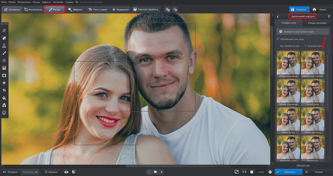This screenshot has width=333, height=176.
Task: Collapse the left tool palette with double chevron
Action: (6, 24)
